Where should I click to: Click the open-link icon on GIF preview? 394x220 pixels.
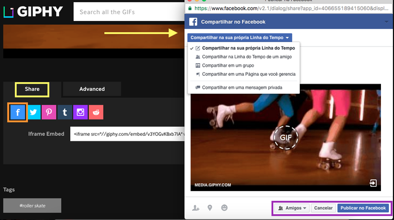pos(373,183)
